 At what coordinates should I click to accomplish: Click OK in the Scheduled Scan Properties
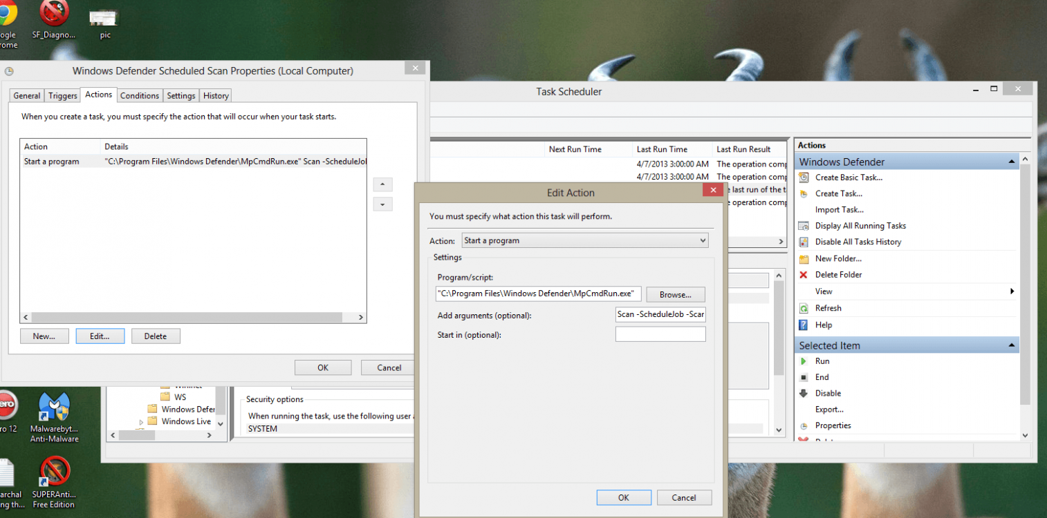(x=323, y=367)
